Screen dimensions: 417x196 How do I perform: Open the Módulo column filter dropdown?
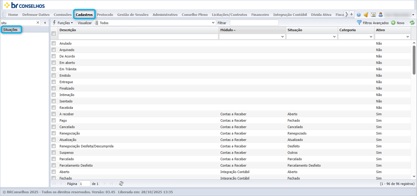[x=282, y=37]
